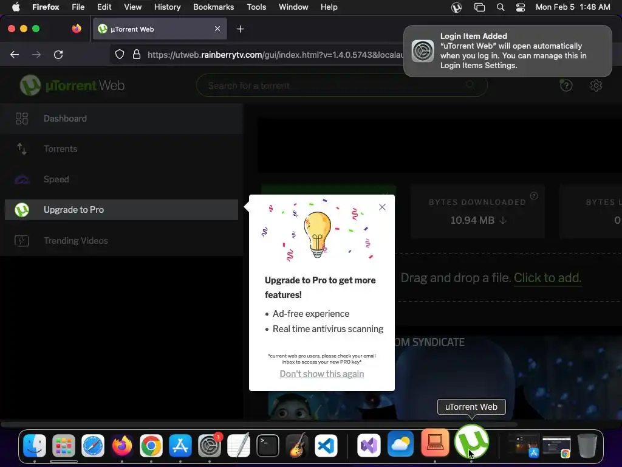Open uTorrent settings gear icon
This screenshot has width=622, height=467.
pyautogui.click(x=596, y=85)
